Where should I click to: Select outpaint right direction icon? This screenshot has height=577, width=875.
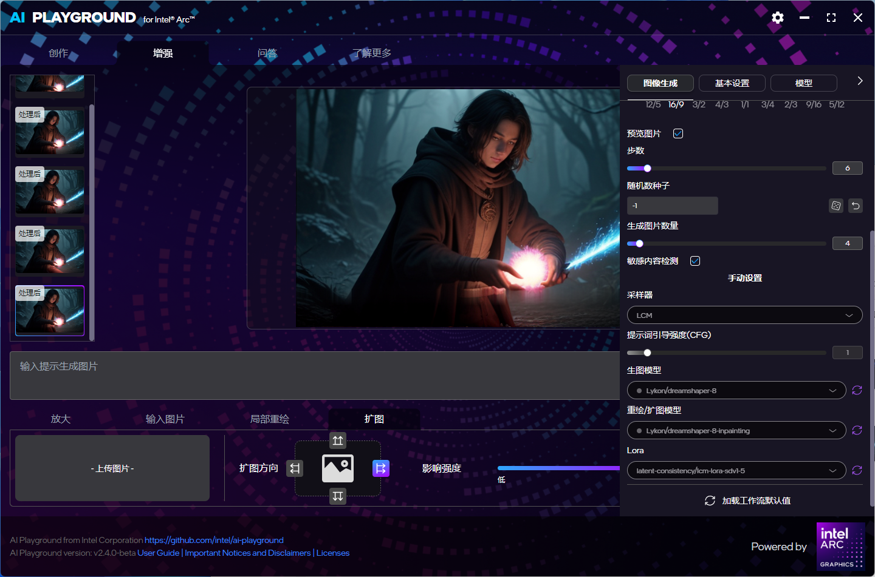[381, 468]
